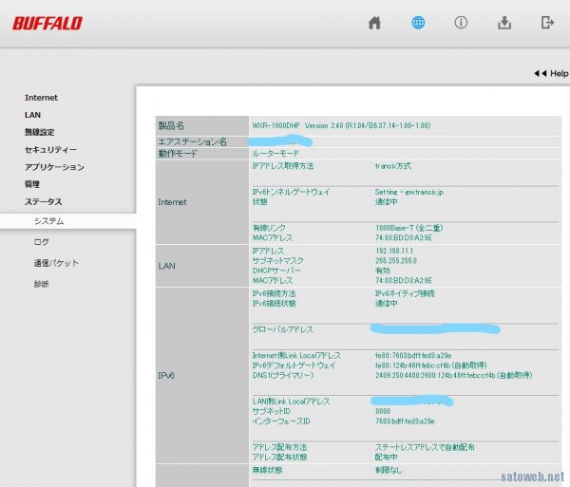Click the firmware download icon
The height and width of the screenshot is (487, 570).
[x=504, y=23]
